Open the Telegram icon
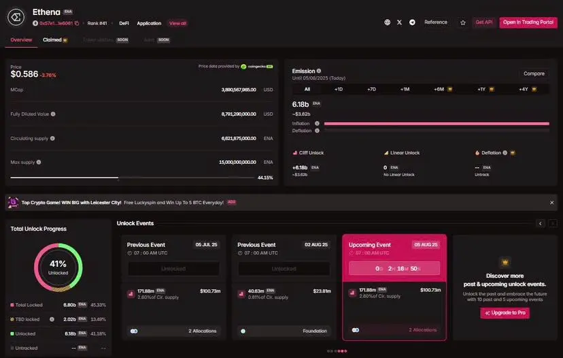 click(412, 22)
